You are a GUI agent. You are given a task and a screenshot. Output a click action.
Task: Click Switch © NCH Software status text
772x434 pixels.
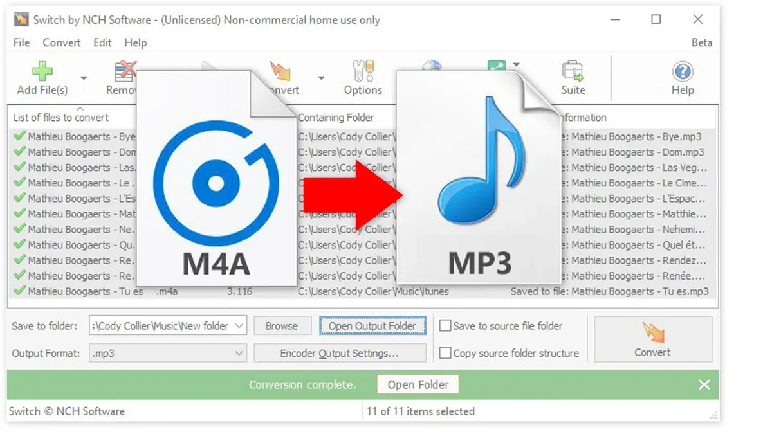tap(67, 411)
